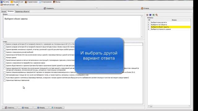Switch to the Параметры объекта tab
Image resolution: width=198 pixels, height=111 pixels.
click(22, 11)
